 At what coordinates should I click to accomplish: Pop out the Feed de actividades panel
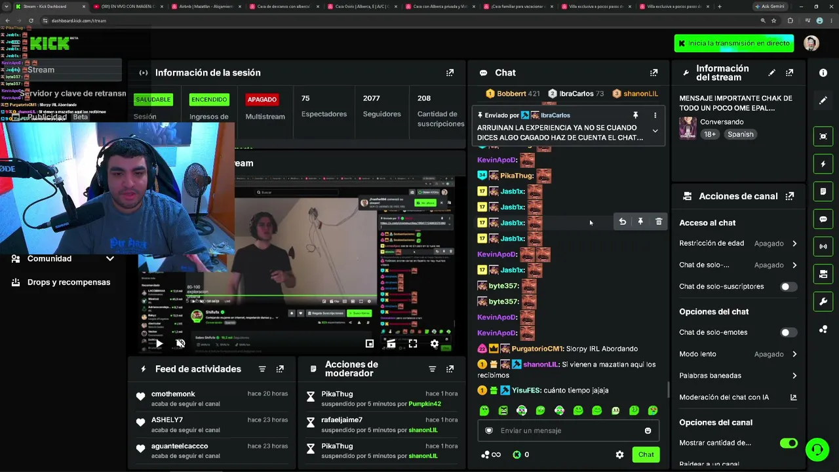point(280,369)
